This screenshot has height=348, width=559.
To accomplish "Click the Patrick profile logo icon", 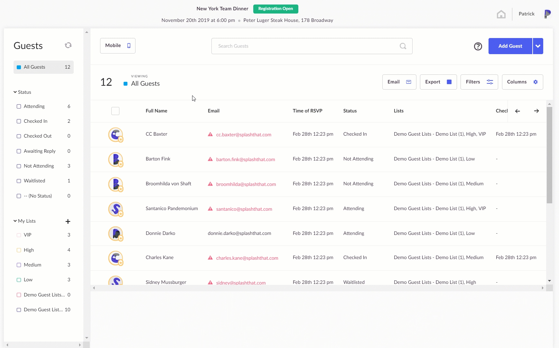I will 547,14.
